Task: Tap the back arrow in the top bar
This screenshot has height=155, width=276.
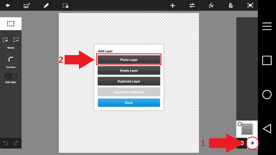Action: coord(8,6)
